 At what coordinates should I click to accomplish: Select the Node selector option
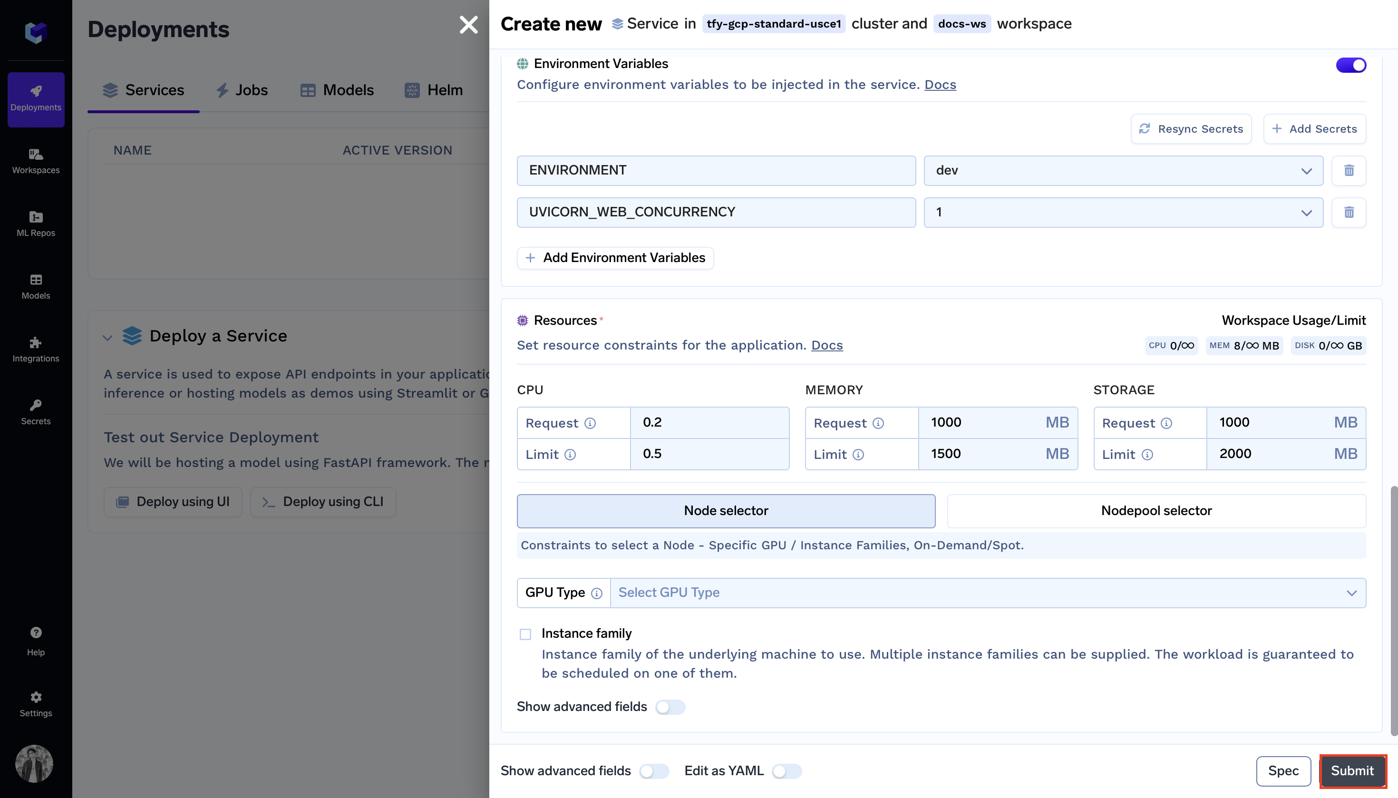(x=726, y=511)
